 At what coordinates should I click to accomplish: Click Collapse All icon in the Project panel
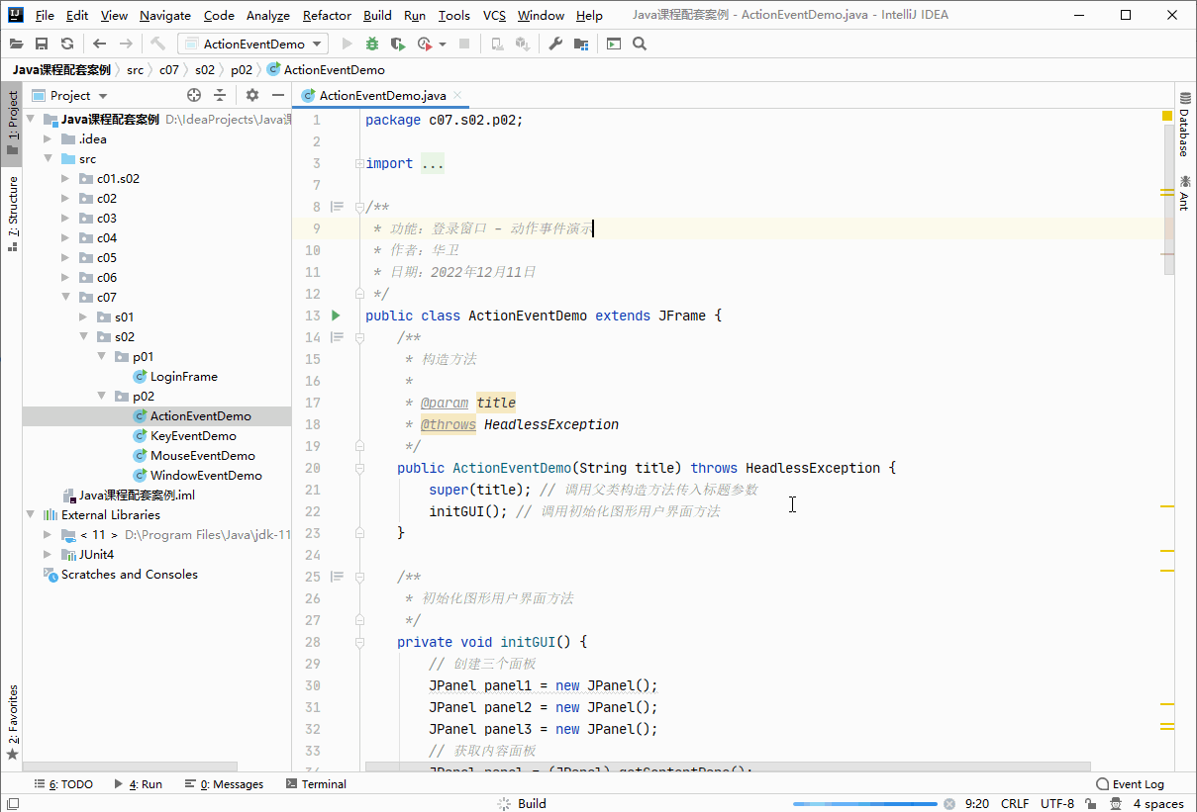[220, 95]
